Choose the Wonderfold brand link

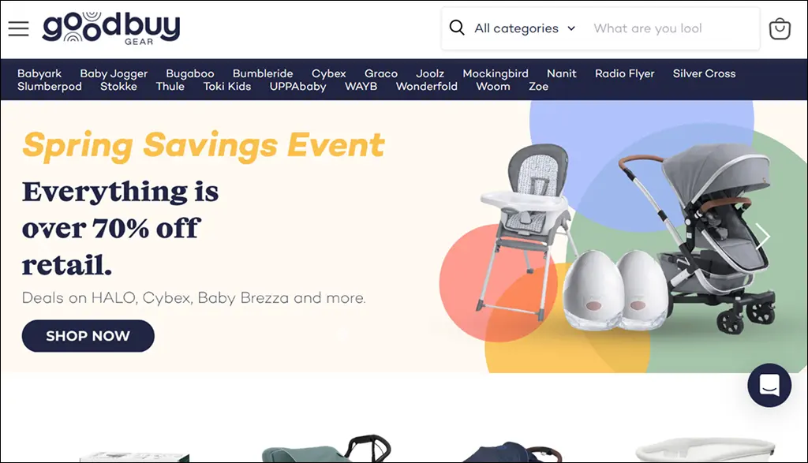click(x=427, y=87)
